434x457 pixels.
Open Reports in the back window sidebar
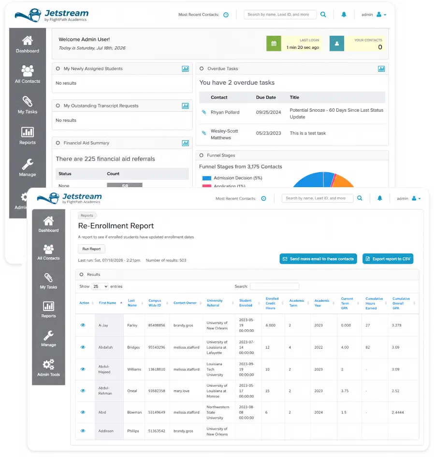point(28,135)
